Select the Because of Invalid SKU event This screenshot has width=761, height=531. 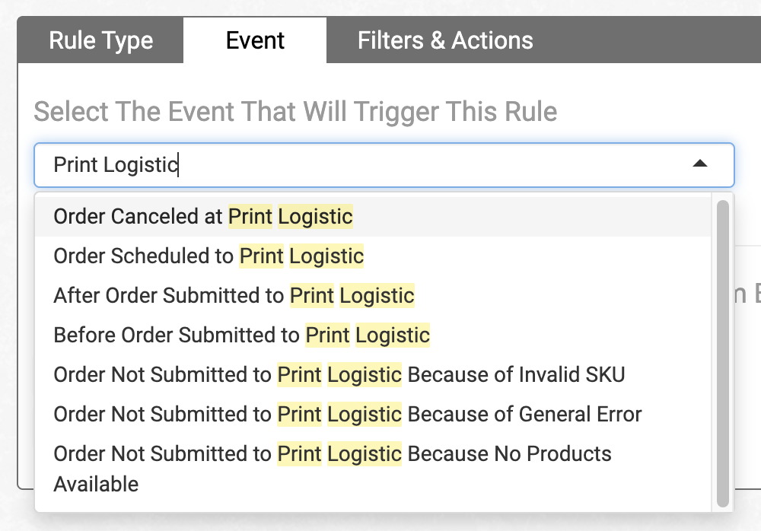coord(339,375)
